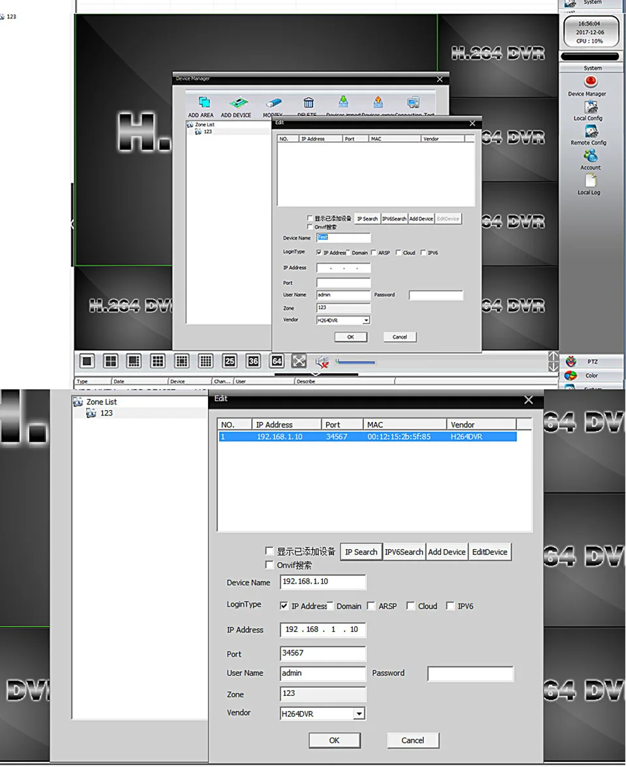Click the Devices import icon
This screenshot has width=626, height=767.
pyautogui.click(x=343, y=102)
